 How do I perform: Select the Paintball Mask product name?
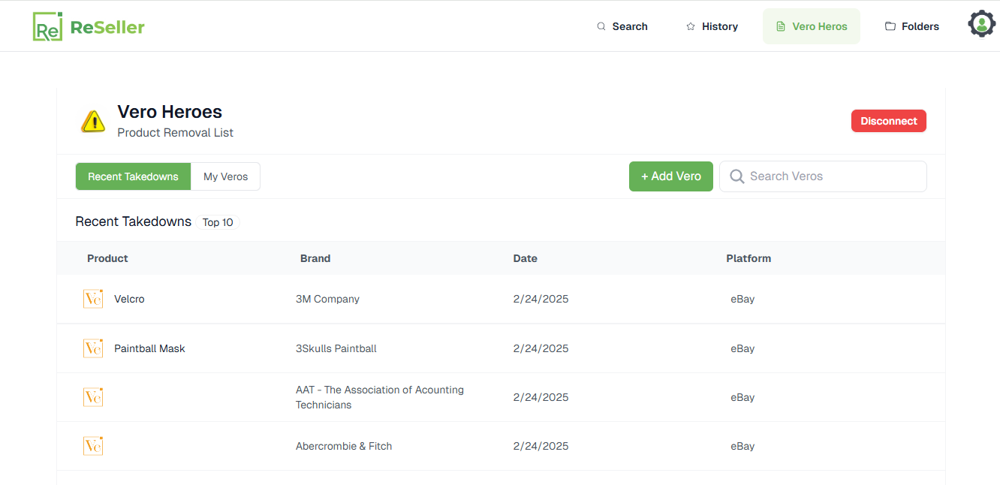149,348
